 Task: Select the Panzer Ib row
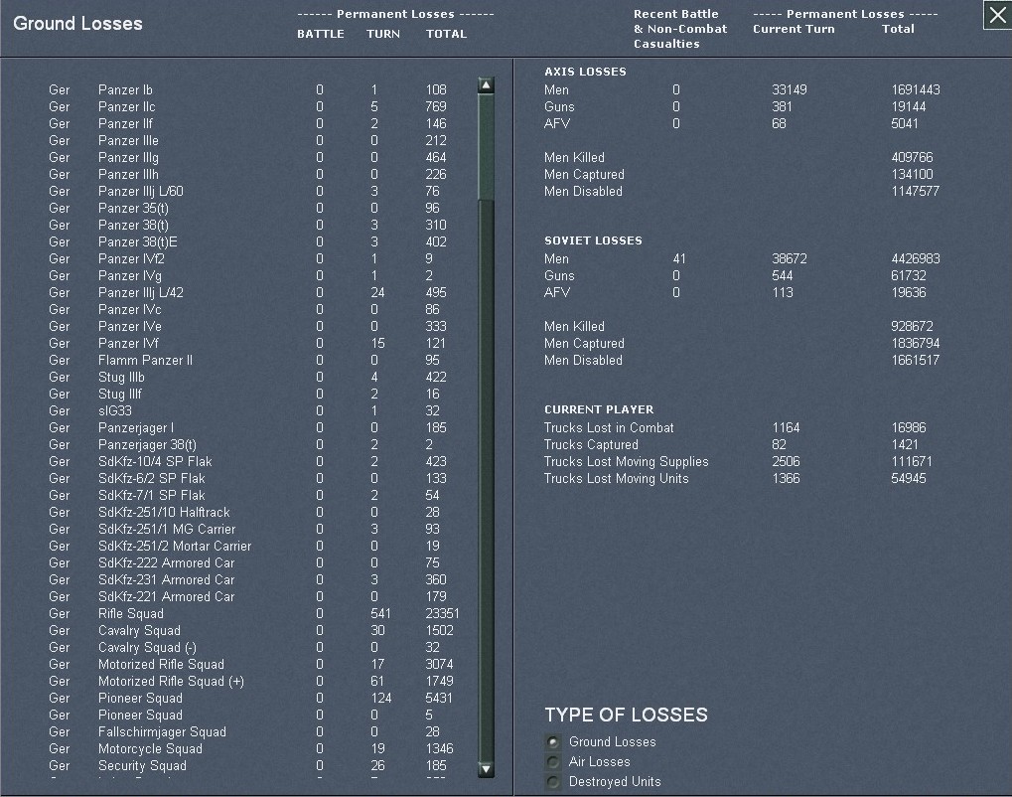tap(125, 90)
